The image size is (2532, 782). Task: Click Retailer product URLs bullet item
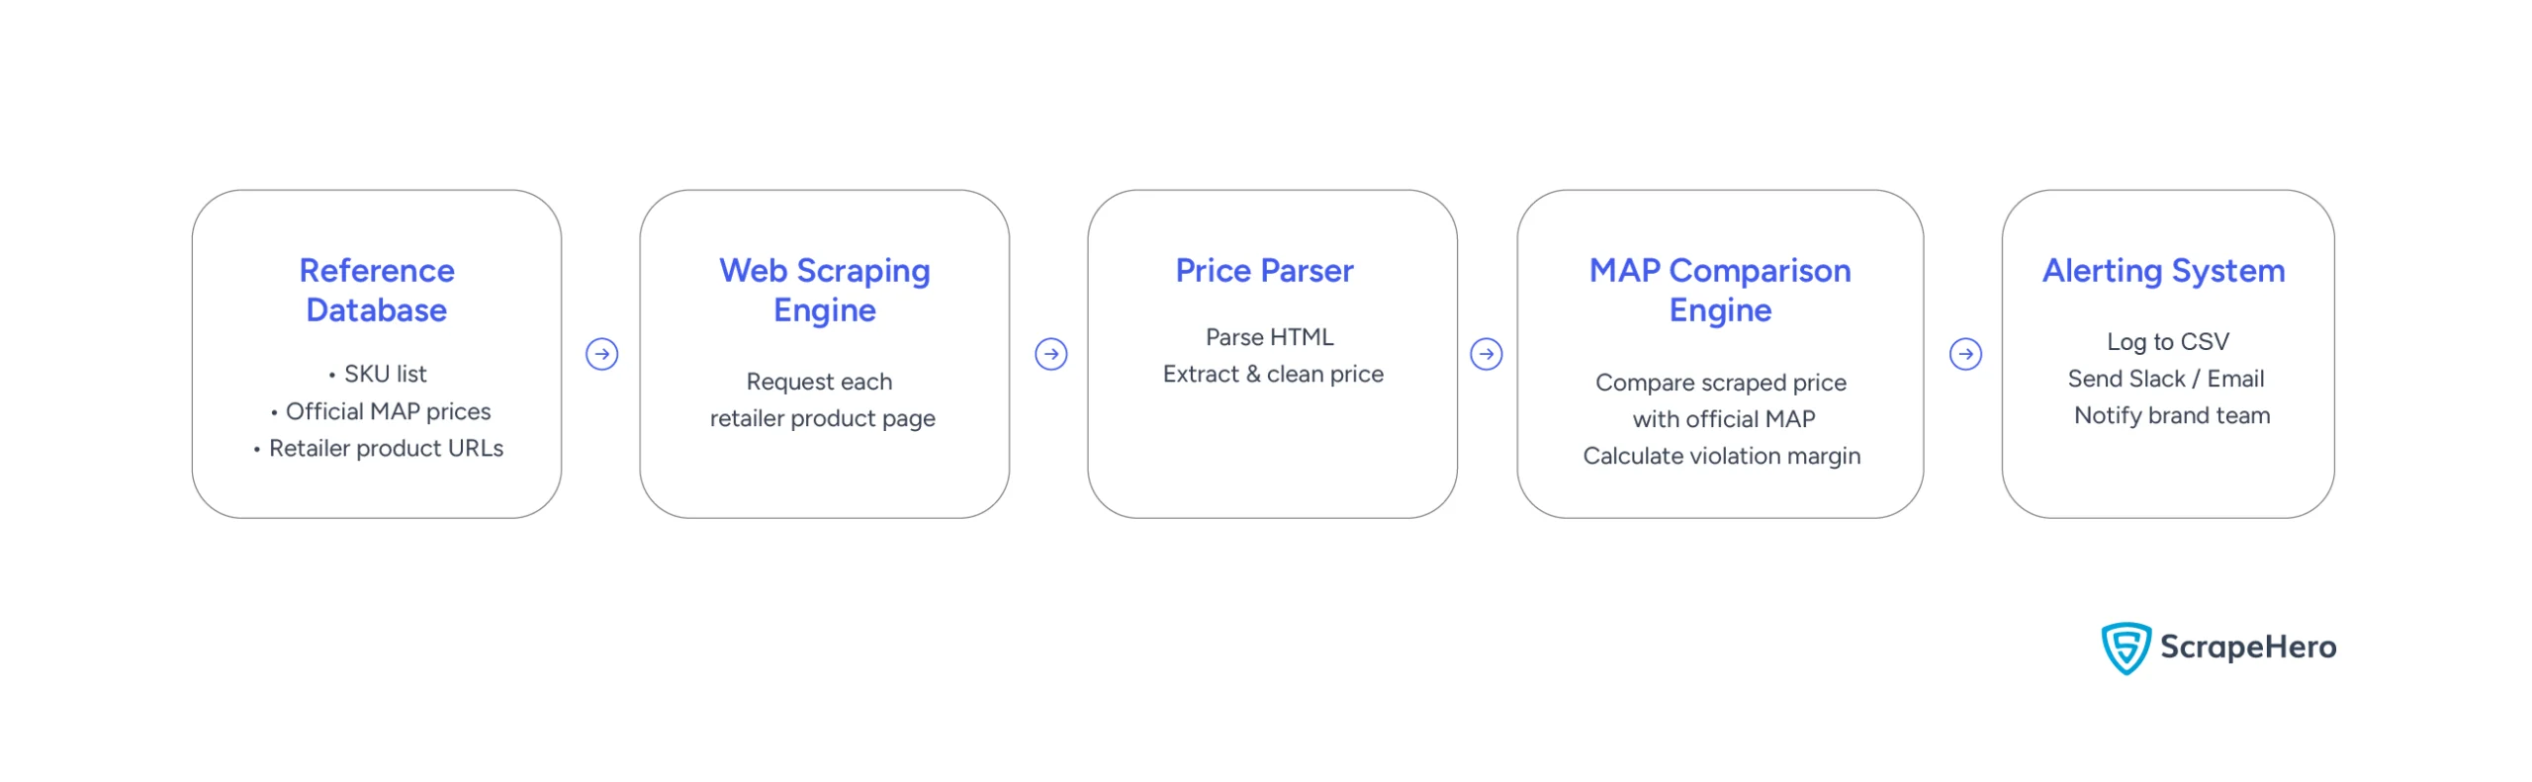point(377,449)
